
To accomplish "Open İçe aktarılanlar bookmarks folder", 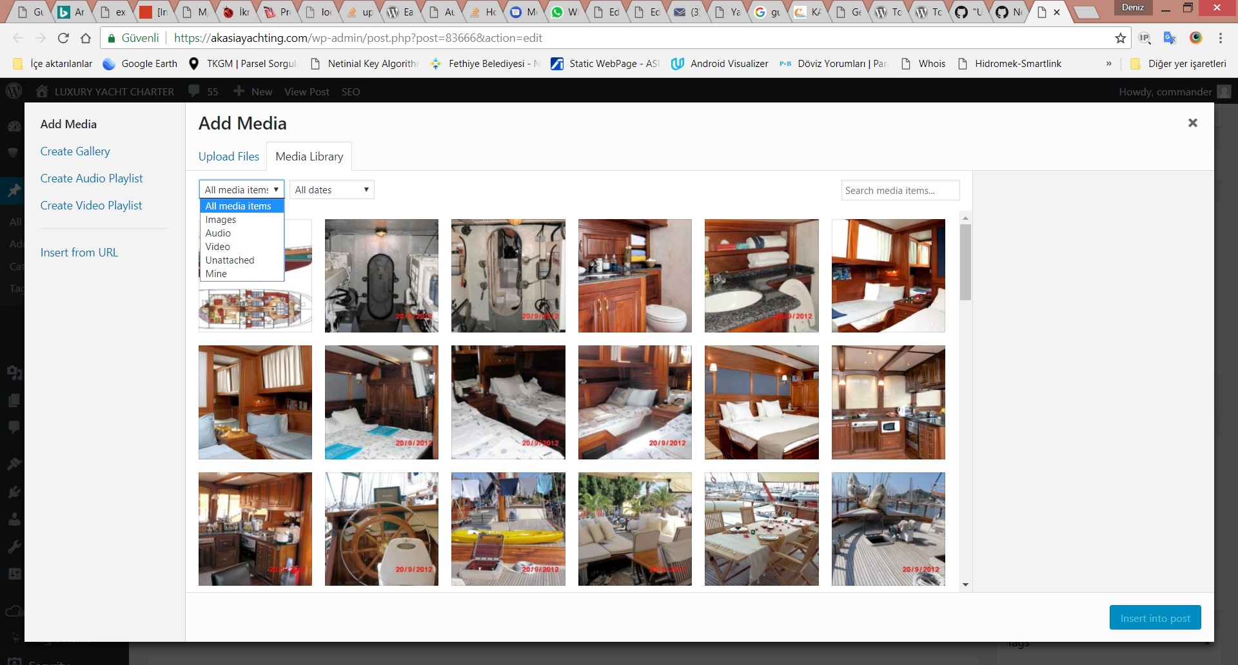I will (53, 64).
